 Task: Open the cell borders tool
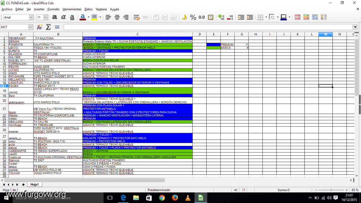click(x=261, y=17)
